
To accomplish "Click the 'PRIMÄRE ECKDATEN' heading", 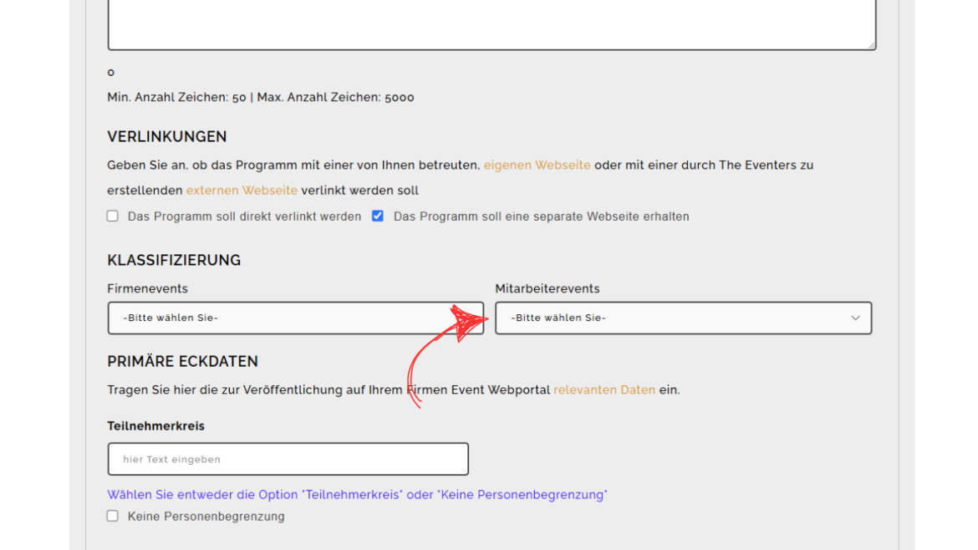I will click(x=183, y=362).
